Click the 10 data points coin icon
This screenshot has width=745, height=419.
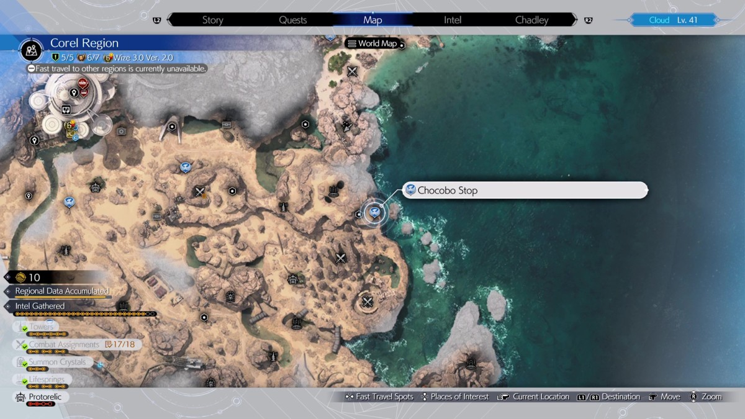pyautogui.click(x=20, y=277)
